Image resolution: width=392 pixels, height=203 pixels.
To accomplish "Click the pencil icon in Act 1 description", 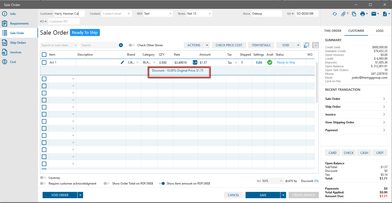I will [122, 62].
